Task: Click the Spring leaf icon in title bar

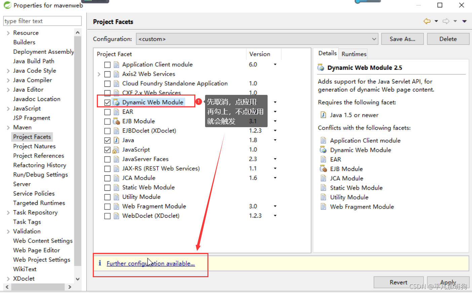Action: pos(7,5)
